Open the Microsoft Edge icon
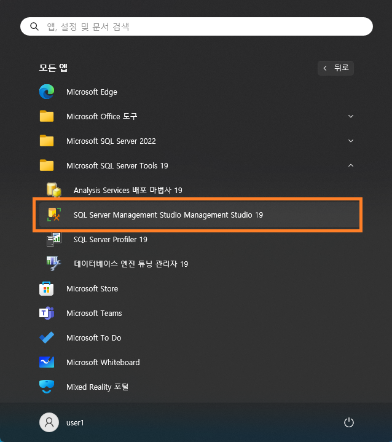 47,92
